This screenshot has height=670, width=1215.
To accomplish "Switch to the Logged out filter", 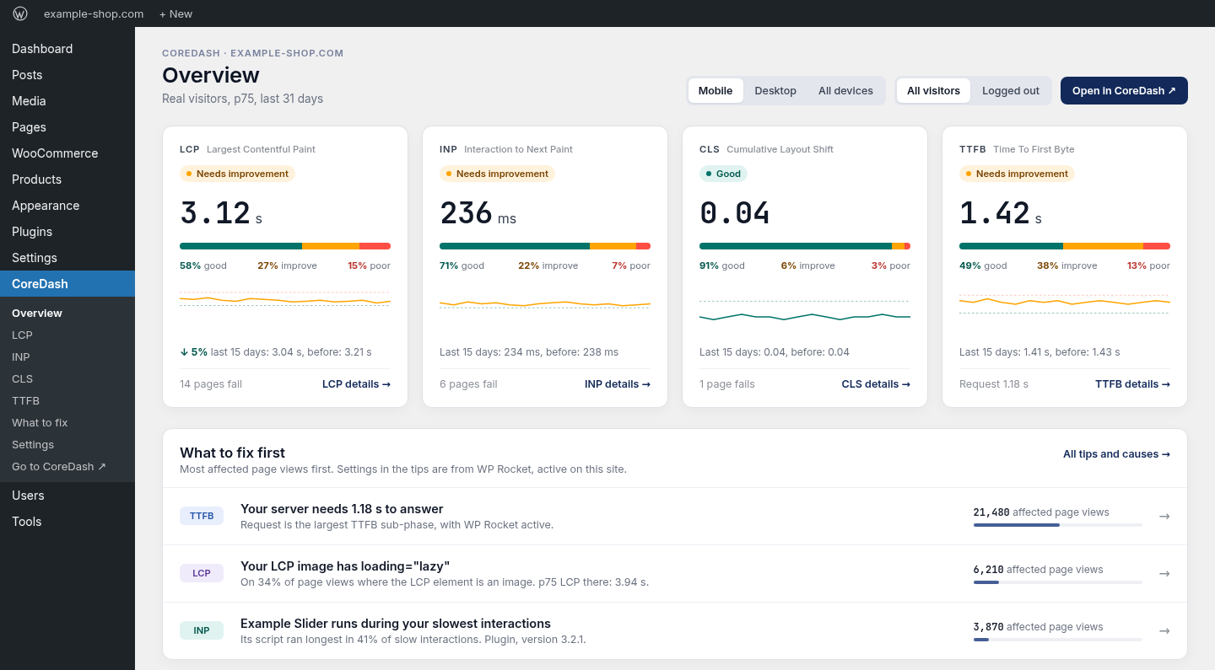I will [1011, 91].
